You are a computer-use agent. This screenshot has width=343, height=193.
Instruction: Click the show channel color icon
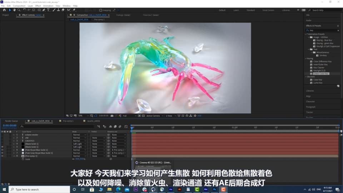pos(120,116)
